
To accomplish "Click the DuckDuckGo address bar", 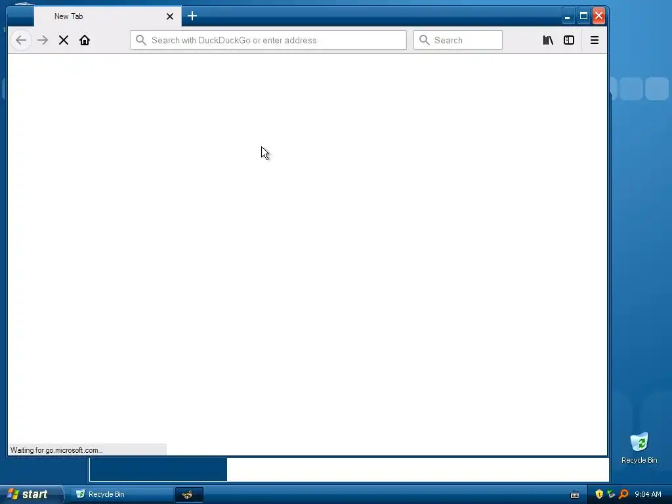I will 268,40.
